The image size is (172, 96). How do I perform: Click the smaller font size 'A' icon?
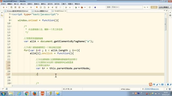70,7
